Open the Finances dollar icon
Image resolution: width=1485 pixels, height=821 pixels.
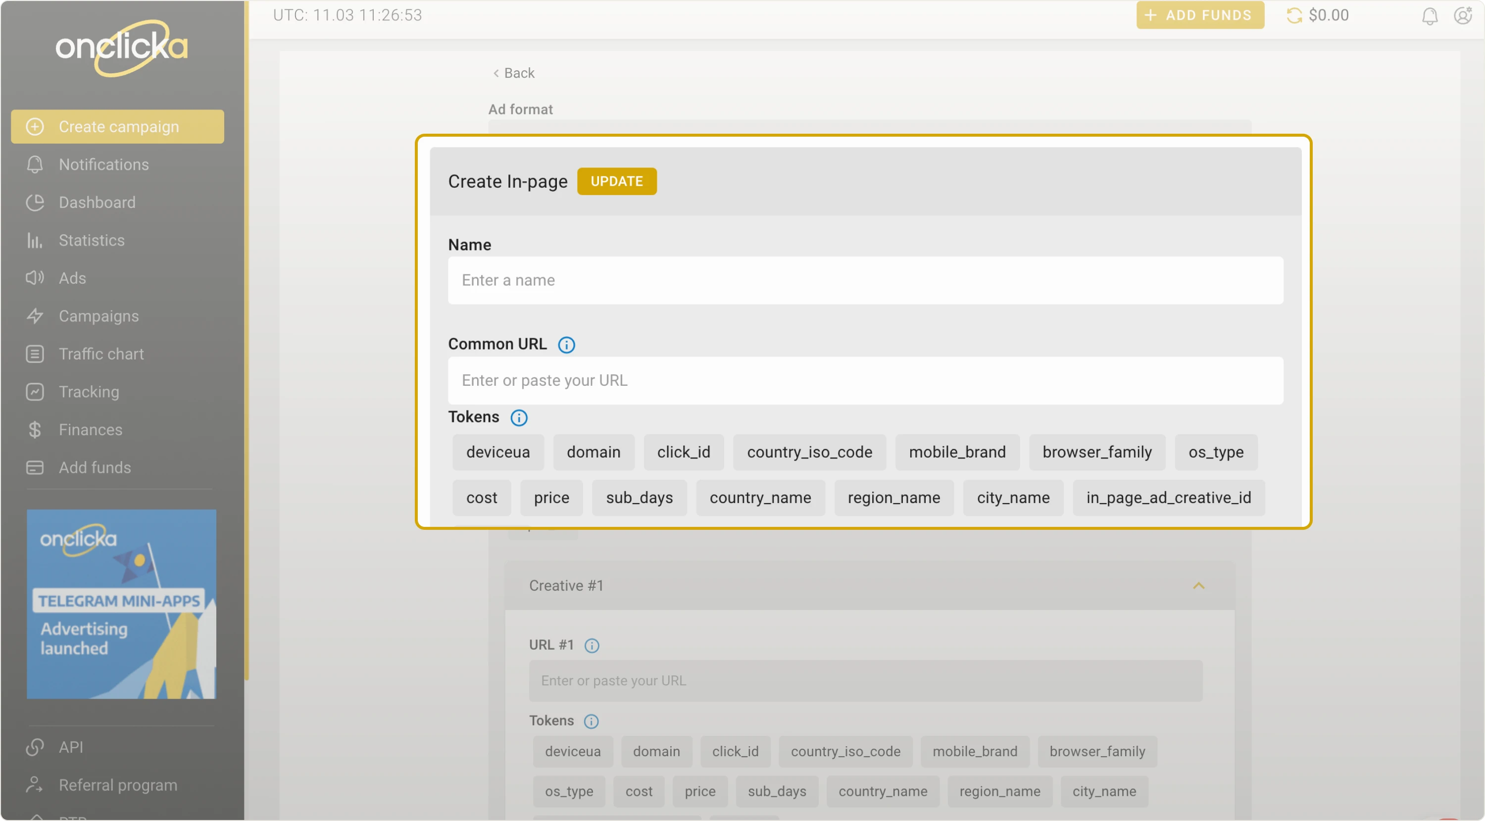pos(35,429)
